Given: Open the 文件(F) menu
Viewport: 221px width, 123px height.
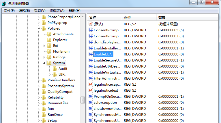Looking at the screenshot, I should [x=9, y=11].
